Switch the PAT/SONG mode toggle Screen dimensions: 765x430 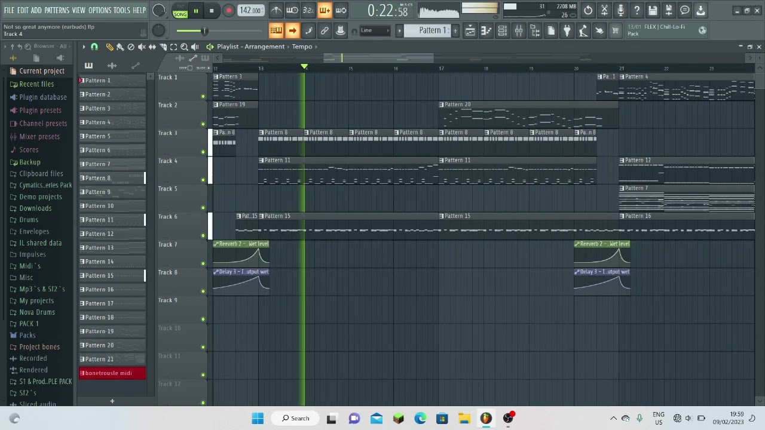click(x=180, y=11)
